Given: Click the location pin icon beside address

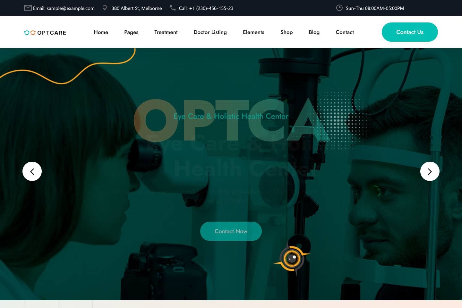Looking at the screenshot, I should pyautogui.click(x=105, y=8).
